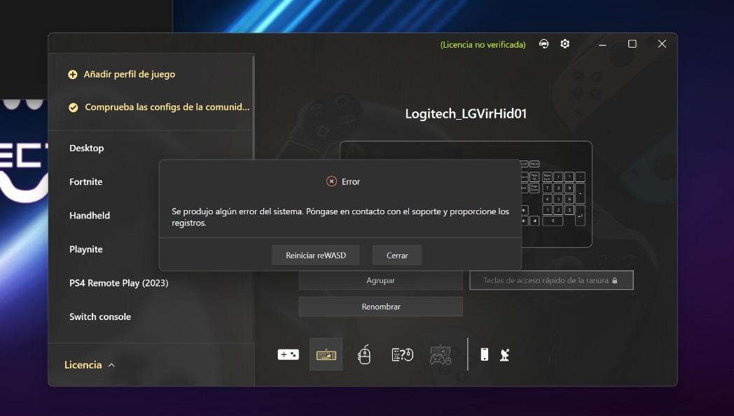Click the Agrupar button

tap(380, 280)
